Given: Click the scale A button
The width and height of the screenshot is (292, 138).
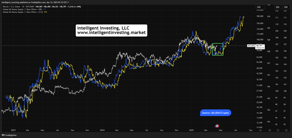Looking at the screenshot, I should click(260, 131).
